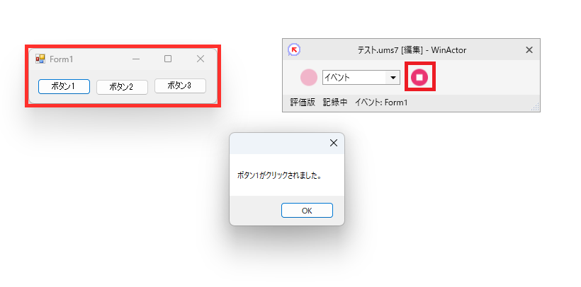Click the Form1 application icon
The height and width of the screenshot is (287, 581).
[40, 59]
